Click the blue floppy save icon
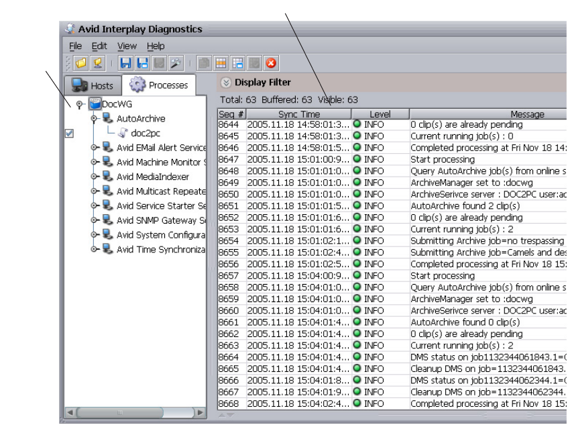The width and height of the screenshot is (568, 425). pyautogui.click(x=125, y=64)
